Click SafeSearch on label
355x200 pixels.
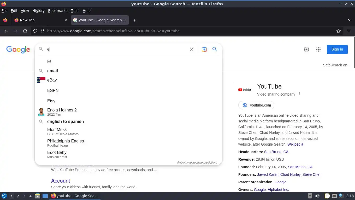[x=335, y=65]
